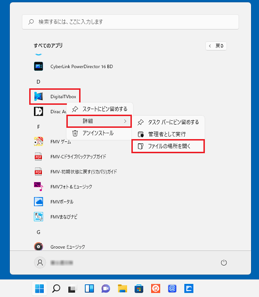Choose アンインストール in context menu
This screenshot has height=297, width=259.
pyautogui.click(x=100, y=133)
